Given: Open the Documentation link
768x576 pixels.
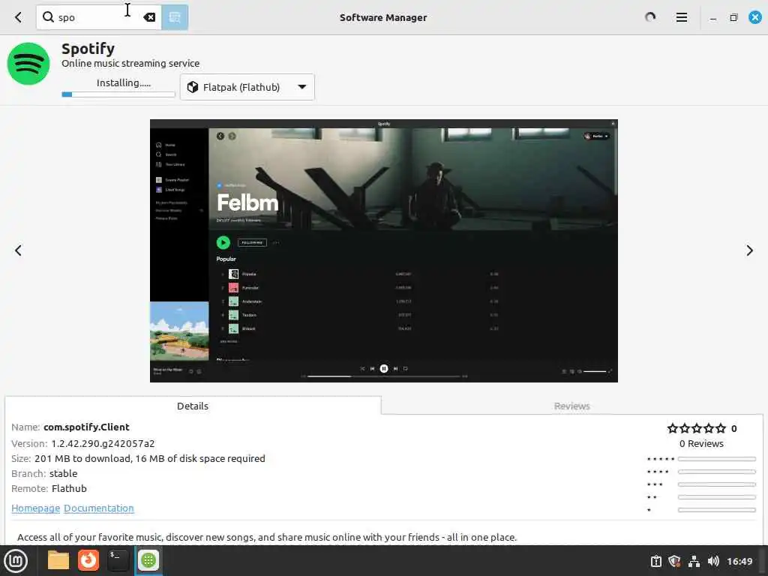Looking at the screenshot, I should pyautogui.click(x=99, y=508).
